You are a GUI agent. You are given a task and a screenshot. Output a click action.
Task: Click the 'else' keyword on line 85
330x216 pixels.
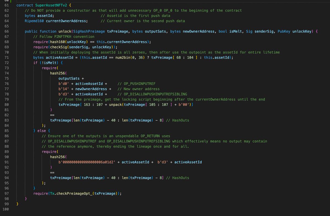42,131
